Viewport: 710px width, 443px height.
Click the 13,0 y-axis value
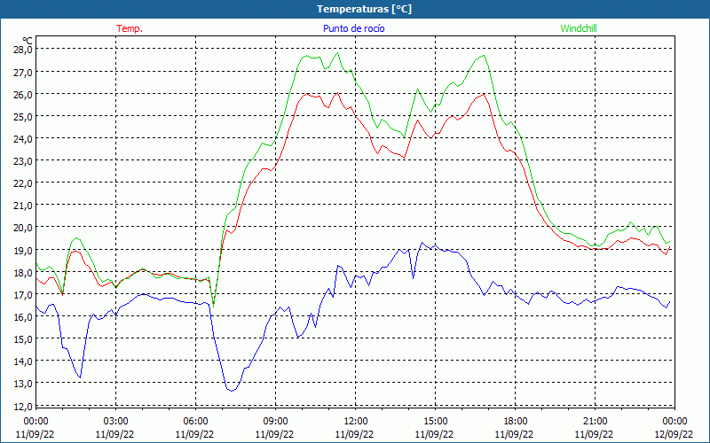tap(22, 384)
